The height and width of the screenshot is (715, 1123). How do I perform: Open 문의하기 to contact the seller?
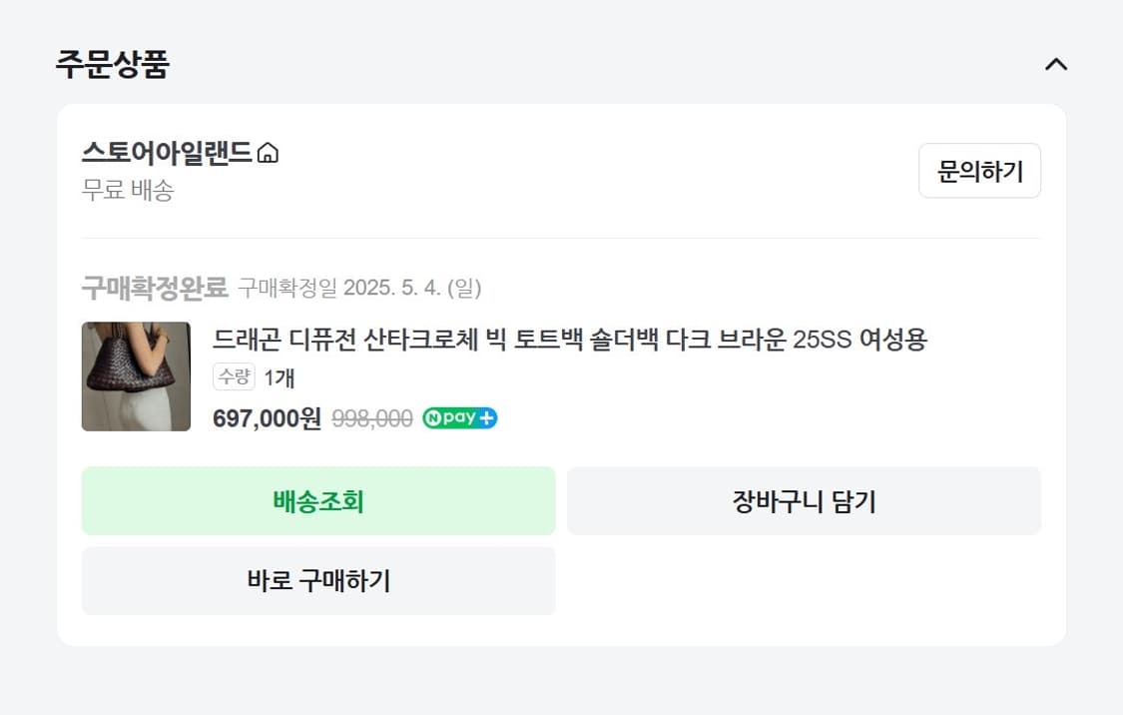pyautogui.click(x=979, y=171)
